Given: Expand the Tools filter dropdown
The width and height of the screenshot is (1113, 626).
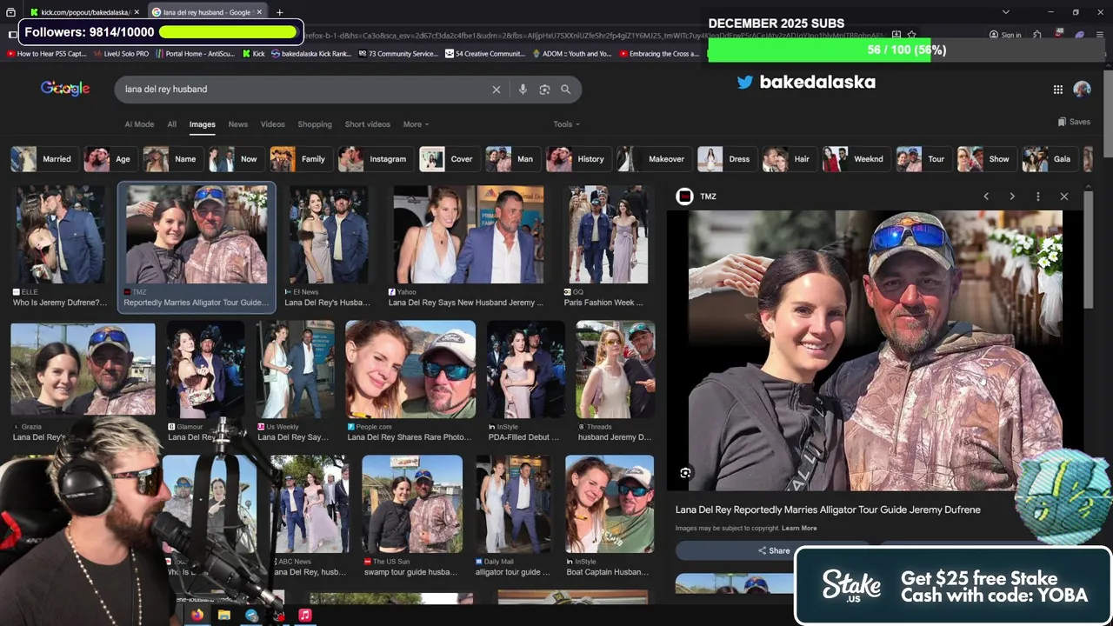Looking at the screenshot, I should (565, 124).
